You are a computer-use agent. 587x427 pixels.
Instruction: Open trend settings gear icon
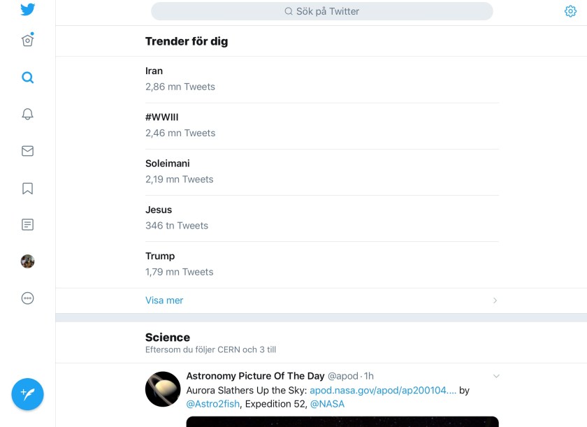(570, 11)
